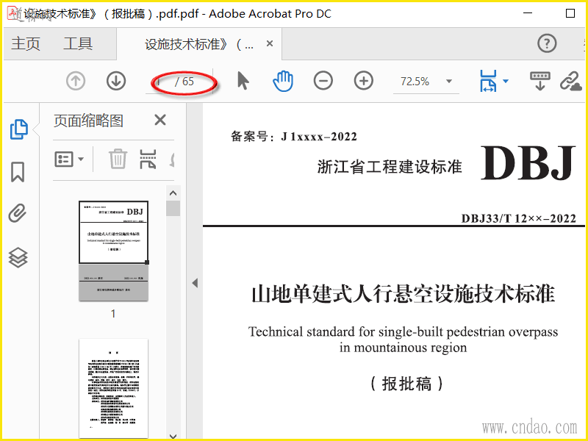Open the bookmarks sidebar icon
The height and width of the screenshot is (441, 588).
tap(18, 172)
